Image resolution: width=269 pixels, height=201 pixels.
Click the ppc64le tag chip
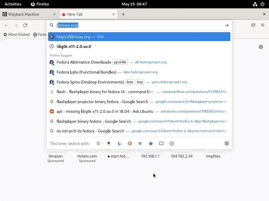coord(120,62)
